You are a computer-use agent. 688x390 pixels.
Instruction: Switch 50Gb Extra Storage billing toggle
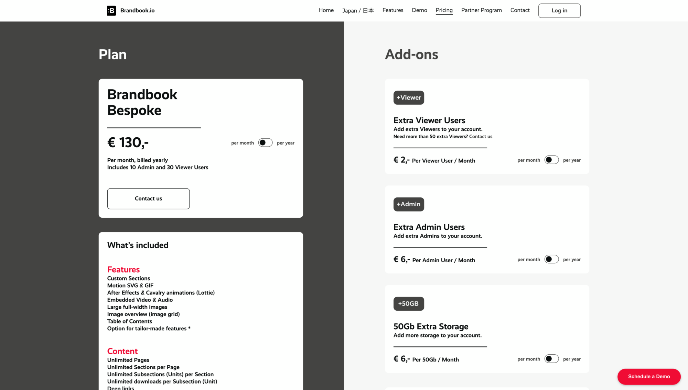click(x=551, y=359)
